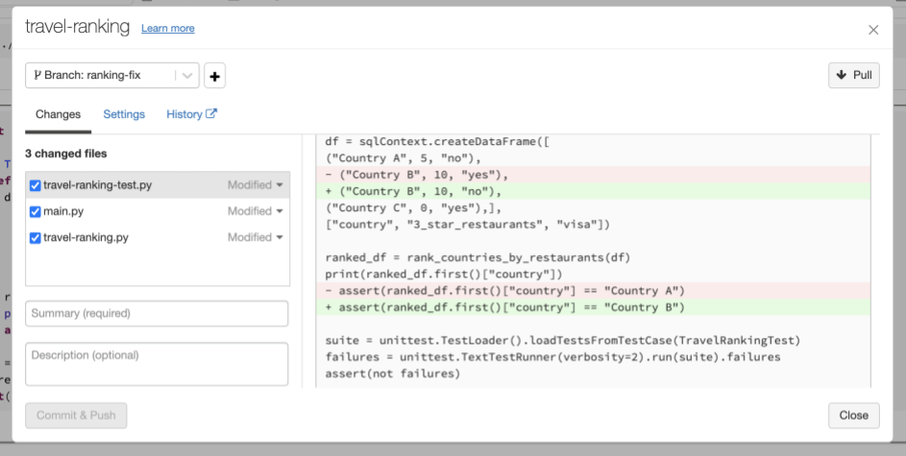
Task: Switch to the Settings tab
Action: [x=124, y=114]
